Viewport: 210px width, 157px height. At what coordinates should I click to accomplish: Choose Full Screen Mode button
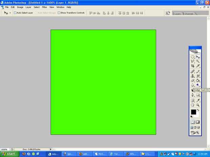tap(198, 128)
